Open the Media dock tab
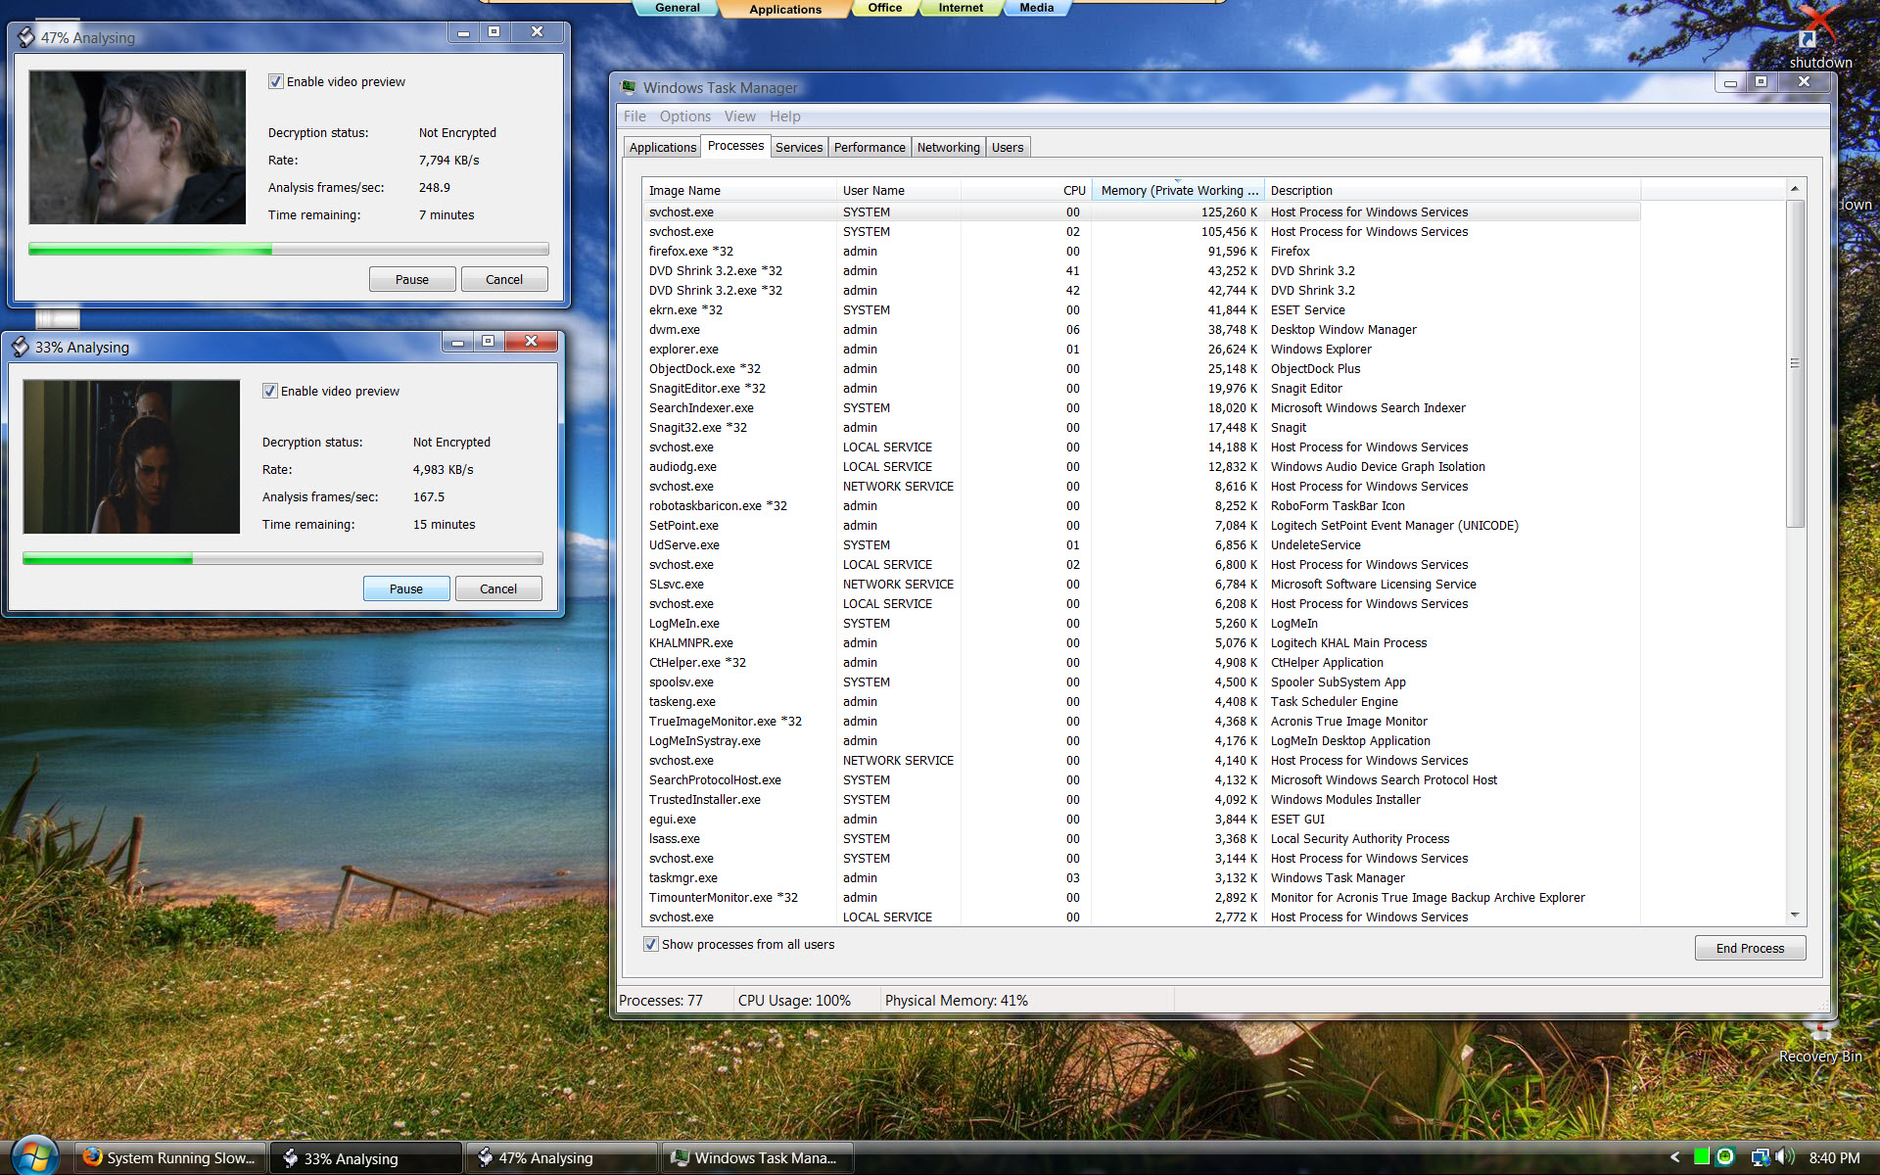 click(1037, 8)
